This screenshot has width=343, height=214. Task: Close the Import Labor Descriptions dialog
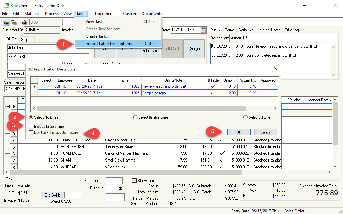coord(275,69)
